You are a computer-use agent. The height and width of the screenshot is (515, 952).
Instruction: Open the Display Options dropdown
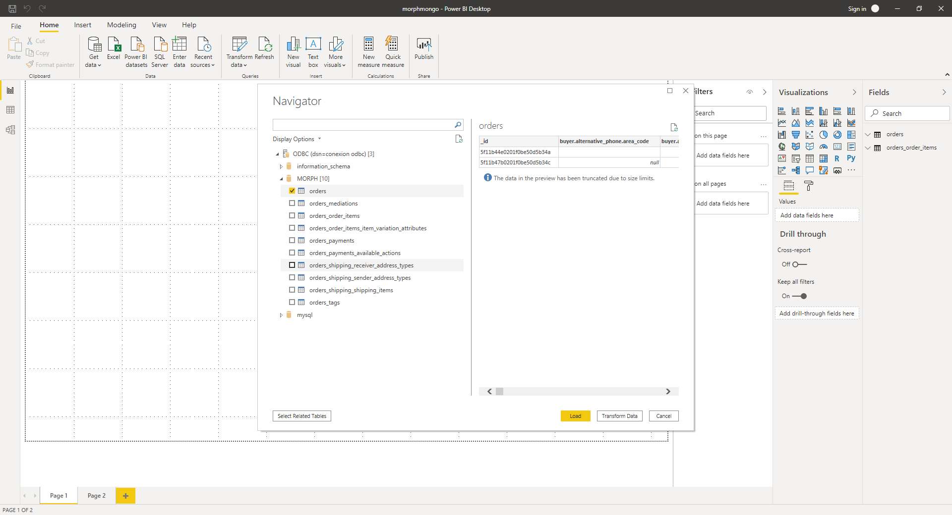click(297, 139)
